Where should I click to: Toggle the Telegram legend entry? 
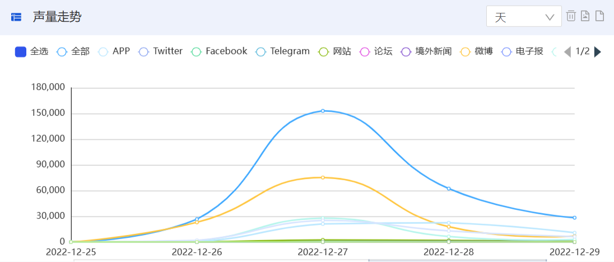[282, 52]
